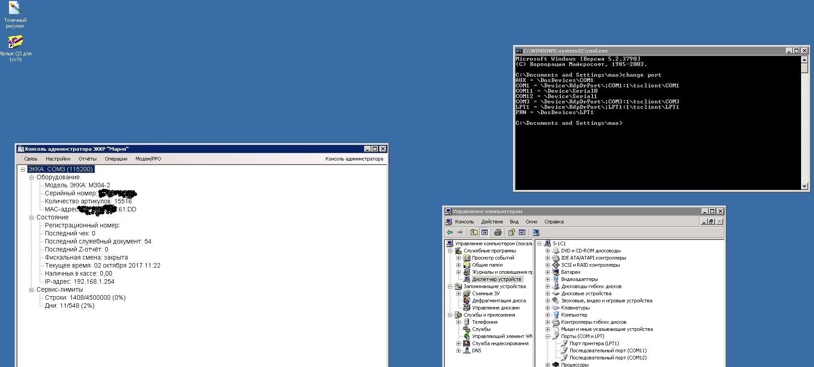This screenshot has height=367, width=814.
Task: Collapse the 'Порты (COM и LPT)' node
Action: (x=547, y=336)
